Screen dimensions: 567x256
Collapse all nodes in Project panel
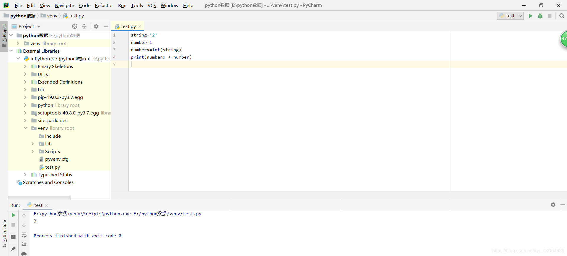(84, 26)
